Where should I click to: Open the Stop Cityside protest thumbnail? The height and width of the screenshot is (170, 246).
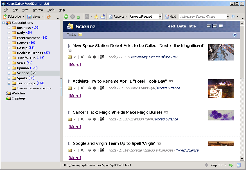(221, 89)
